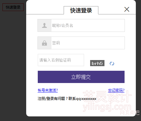This screenshot has width=141, height=121.
Task: Open the 忘记密码? link
Action: pos(116,90)
